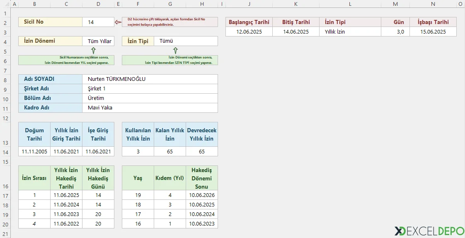Click the Başlangıç Tarihi table header
465x238 pixels.
point(249,22)
